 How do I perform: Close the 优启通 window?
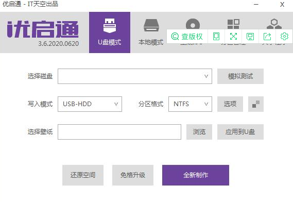[x=282, y=4]
